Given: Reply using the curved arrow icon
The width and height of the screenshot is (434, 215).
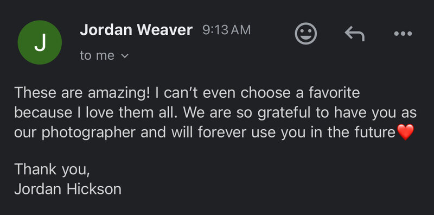Looking at the screenshot, I should pos(355,34).
